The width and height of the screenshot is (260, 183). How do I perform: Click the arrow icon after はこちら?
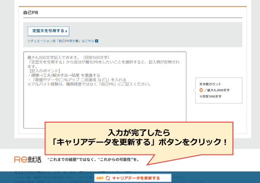pos(97,41)
